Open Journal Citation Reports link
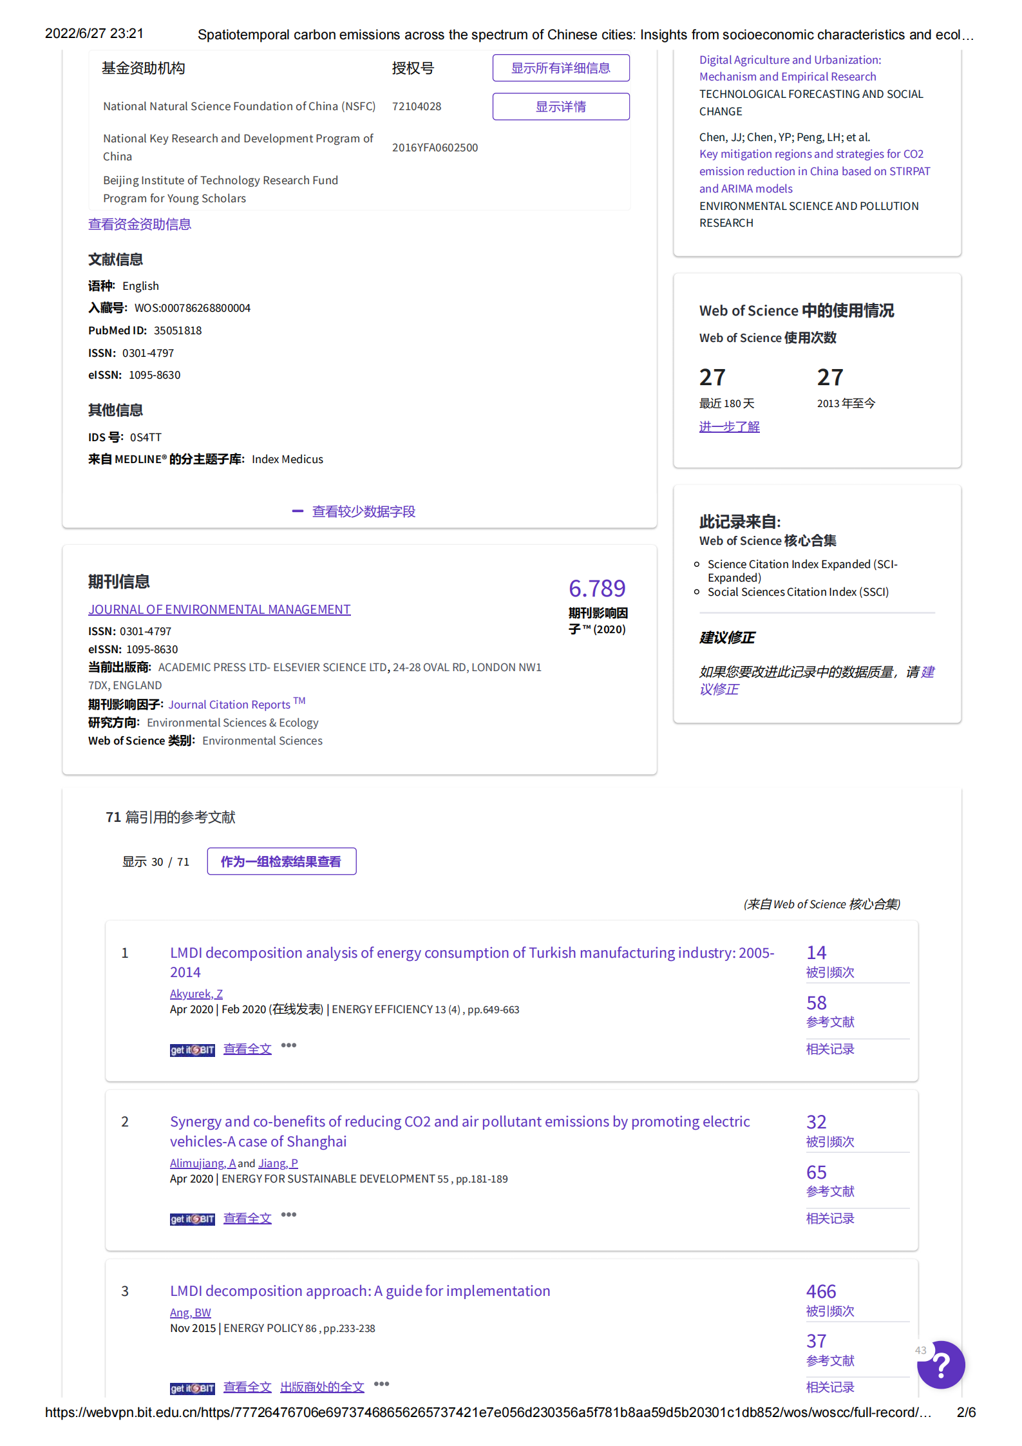 [229, 705]
